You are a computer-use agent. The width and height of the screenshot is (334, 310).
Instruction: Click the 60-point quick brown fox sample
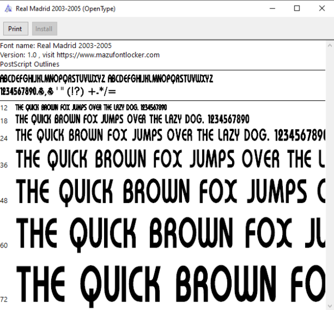pyautogui.click(x=171, y=234)
